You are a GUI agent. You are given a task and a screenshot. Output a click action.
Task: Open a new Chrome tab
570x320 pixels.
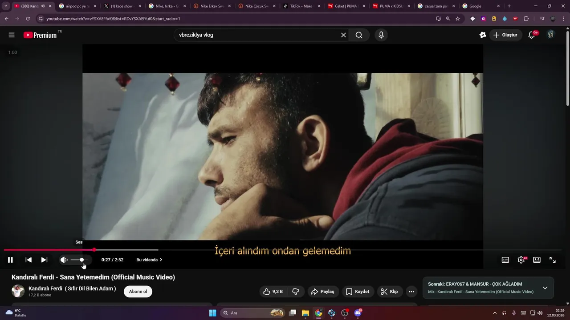509,6
